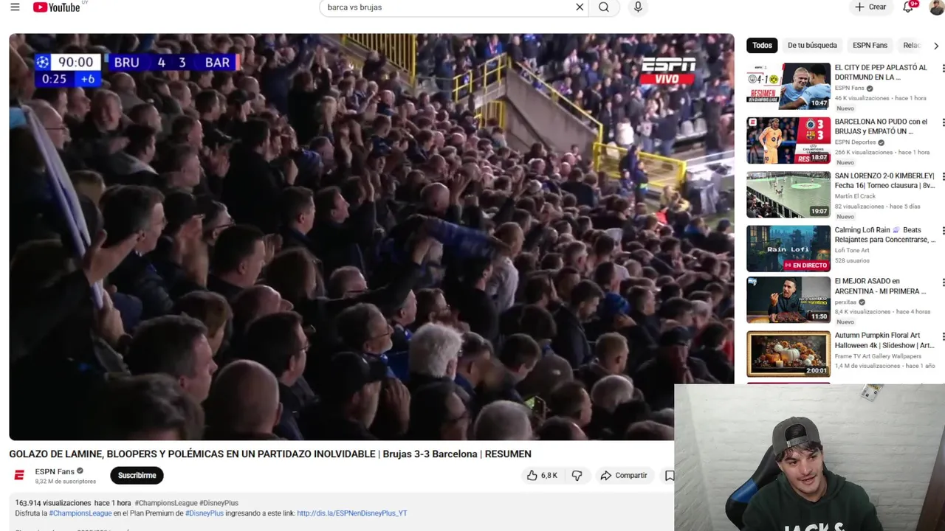Open the #ChampionsLeague hashtag link

[80, 513]
